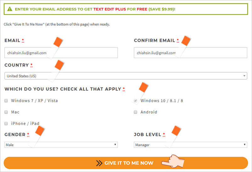This screenshot has height=172, width=252.
Task: Click orange highlighter marker near Job Level
Action: [176, 130]
